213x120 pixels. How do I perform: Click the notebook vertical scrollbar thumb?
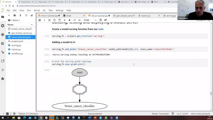pos(211,93)
